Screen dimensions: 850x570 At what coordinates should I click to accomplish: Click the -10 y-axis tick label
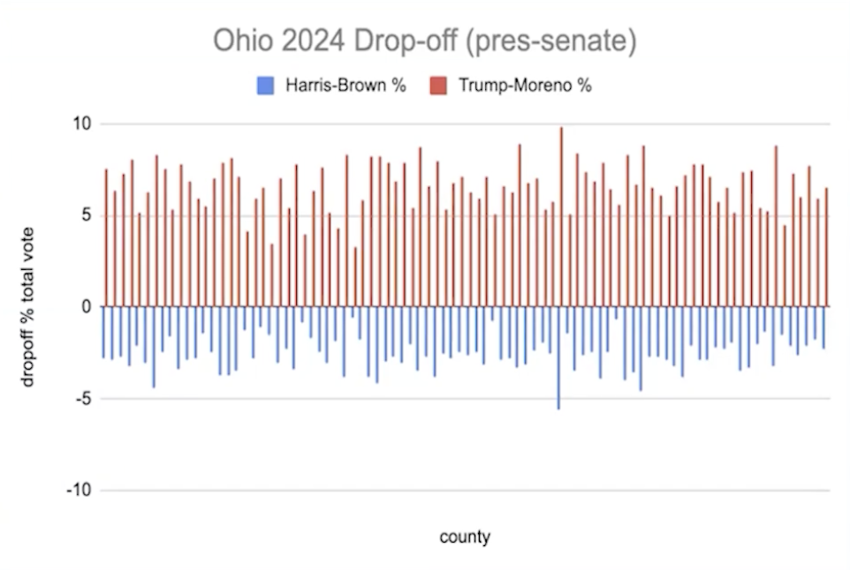coord(79,491)
